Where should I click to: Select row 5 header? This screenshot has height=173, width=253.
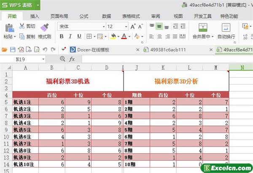[x=6, y=102]
